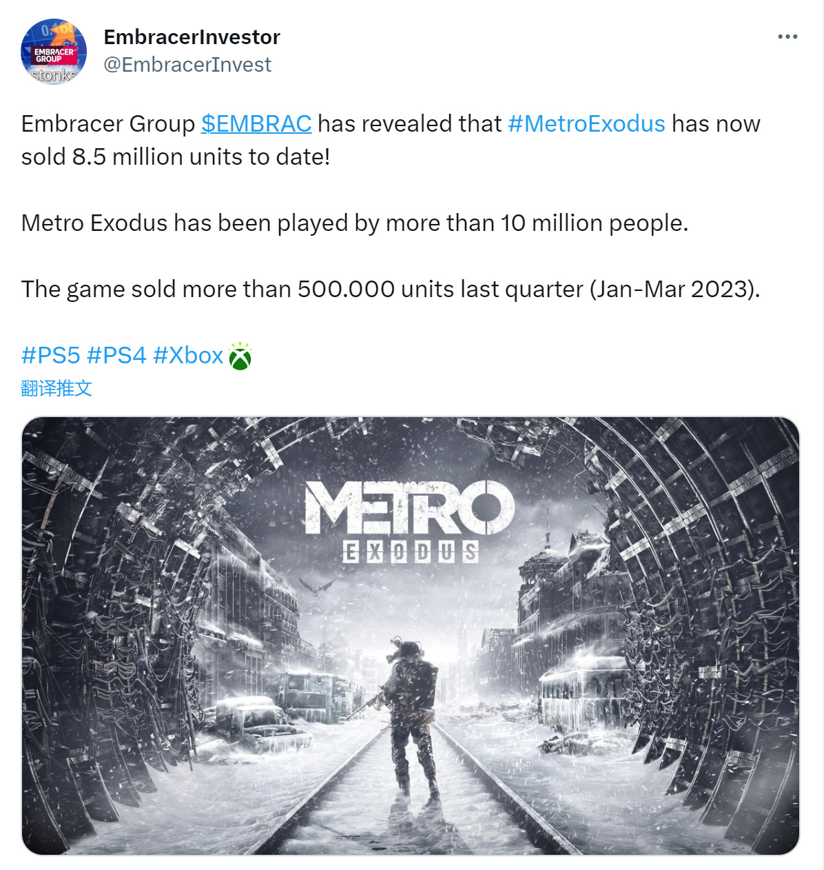Click the "Embracer Group" opening tweet text

coord(108,124)
